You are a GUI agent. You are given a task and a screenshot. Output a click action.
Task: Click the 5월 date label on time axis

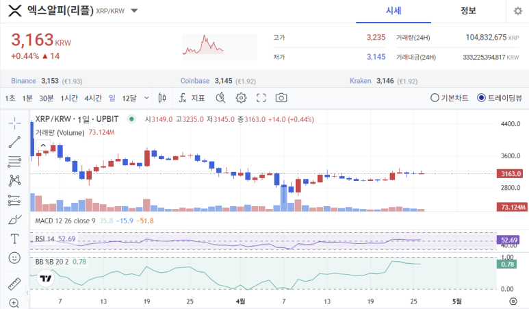pos(457,301)
